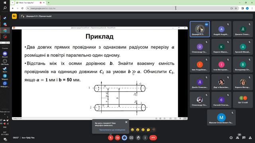The width and height of the screenshot is (255, 143).
Task: Select the participant tile with purple avatar A
Action: pyautogui.click(x=222, y=29)
